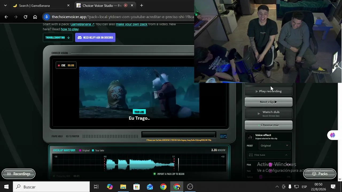342x192 pixels.
Task: Open Outlook from the taskbar
Action: 150,187
